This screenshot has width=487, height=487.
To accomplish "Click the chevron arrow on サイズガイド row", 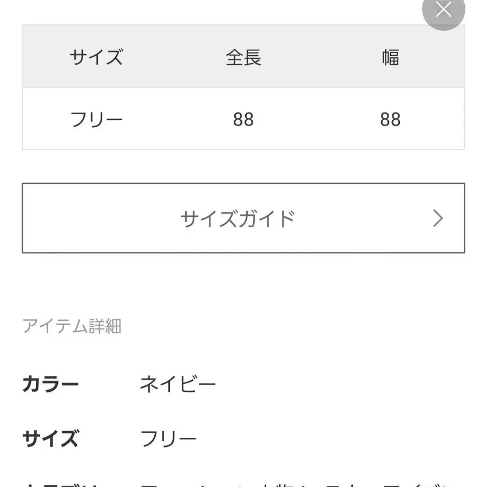I will click(x=437, y=218).
